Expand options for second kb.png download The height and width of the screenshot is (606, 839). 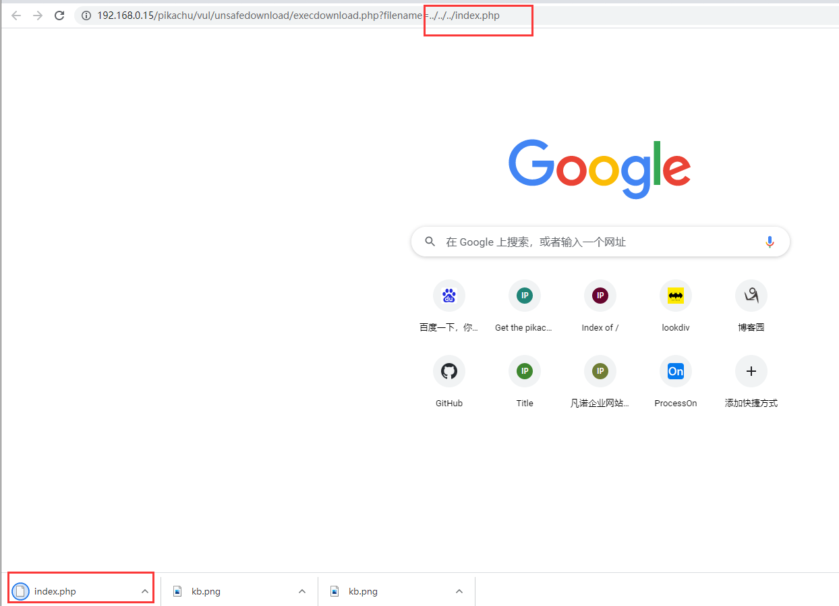[x=459, y=591]
